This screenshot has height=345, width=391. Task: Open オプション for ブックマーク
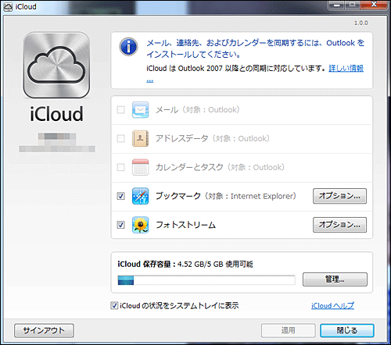click(339, 196)
